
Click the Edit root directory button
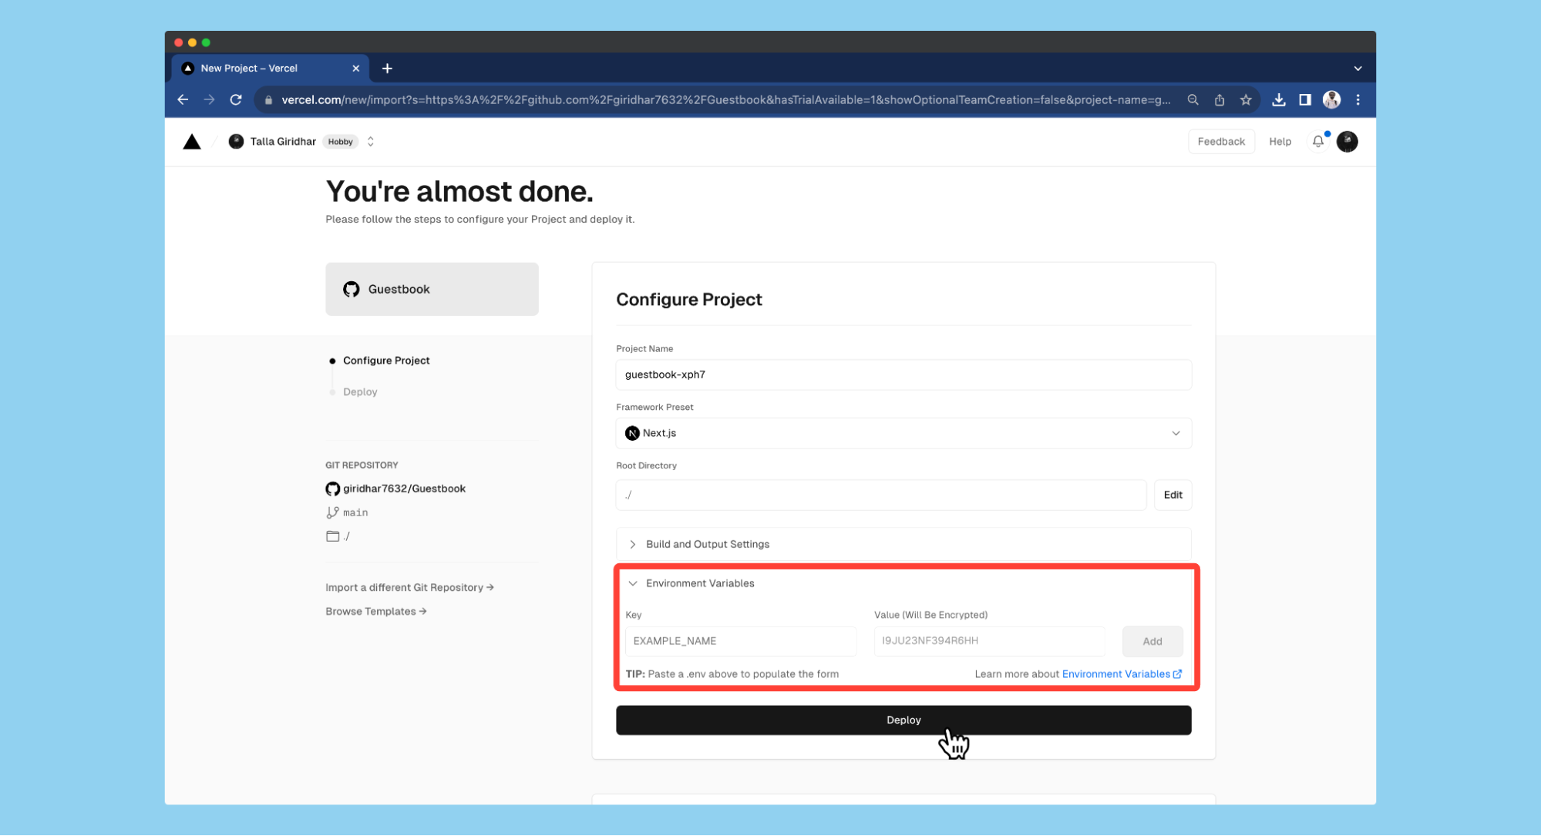coord(1173,495)
